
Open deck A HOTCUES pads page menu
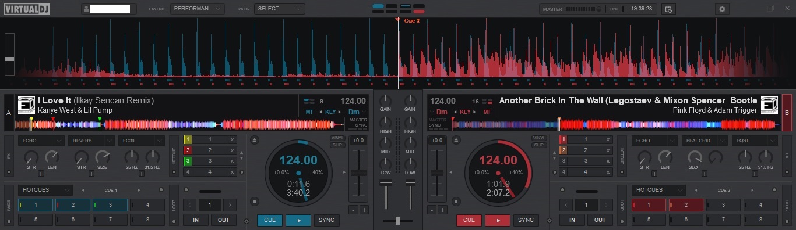[x=45, y=190]
